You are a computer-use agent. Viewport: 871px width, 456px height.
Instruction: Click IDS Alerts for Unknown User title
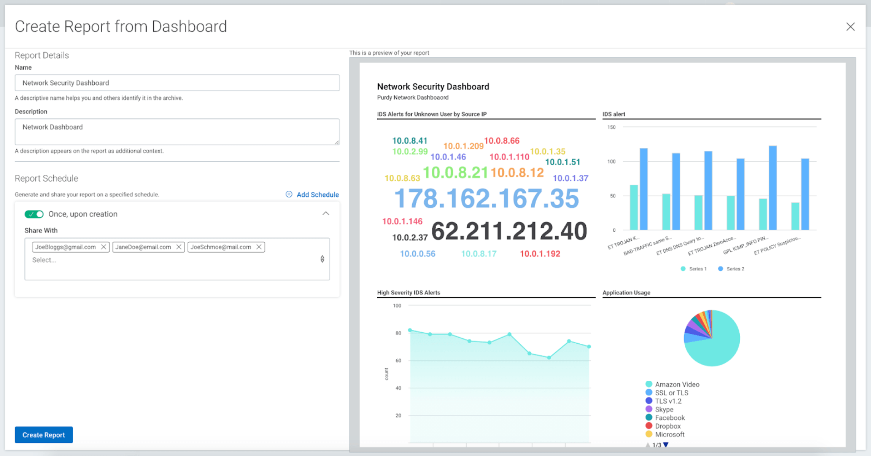point(432,114)
